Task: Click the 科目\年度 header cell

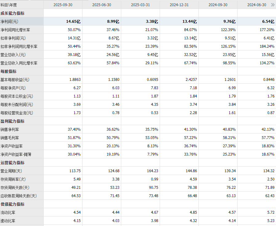Action: pyautogui.click(x=9, y=5)
